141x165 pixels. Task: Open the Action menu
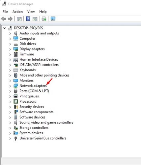click(x=17, y=12)
